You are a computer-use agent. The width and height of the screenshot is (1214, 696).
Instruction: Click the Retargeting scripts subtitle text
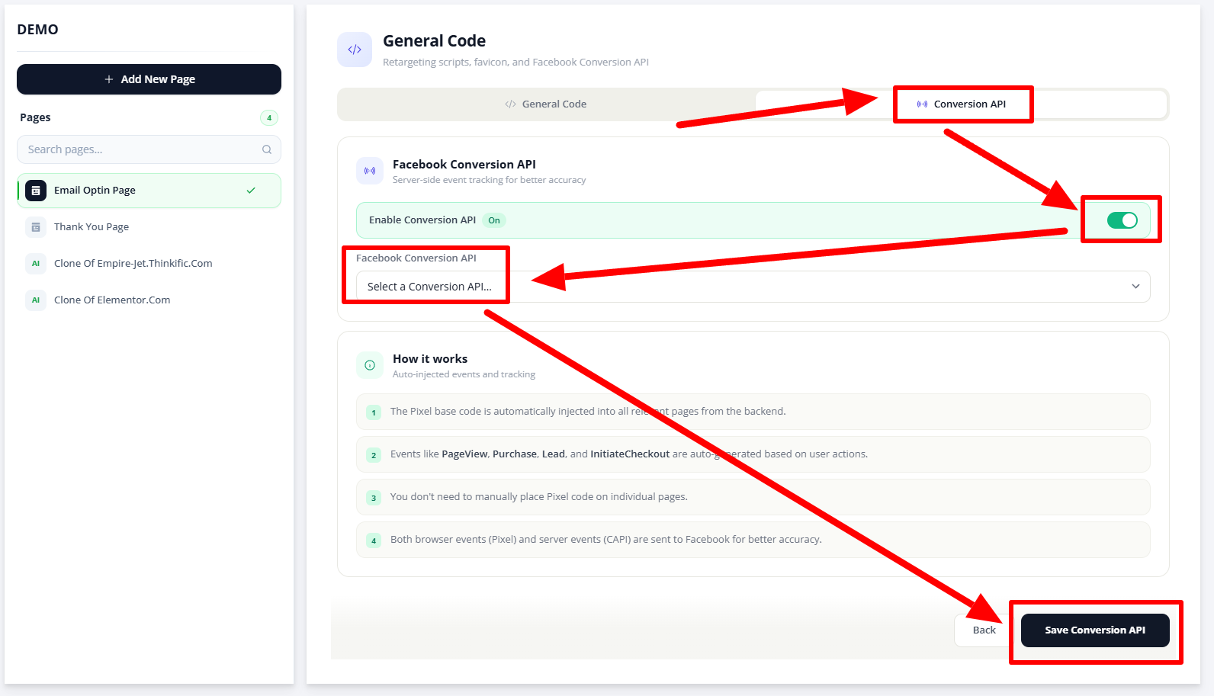point(515,63)
